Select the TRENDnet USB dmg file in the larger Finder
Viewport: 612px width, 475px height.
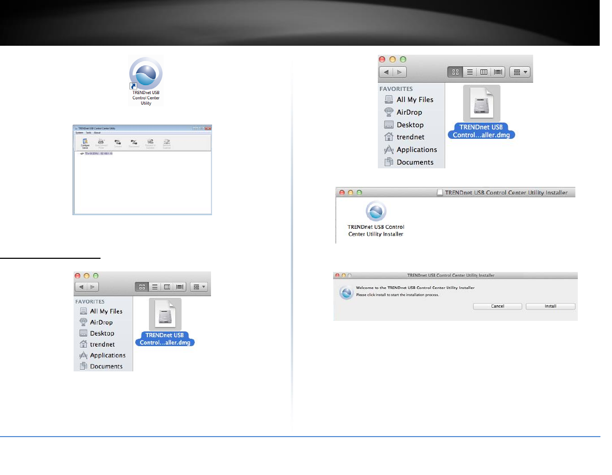tap(481, 112)
